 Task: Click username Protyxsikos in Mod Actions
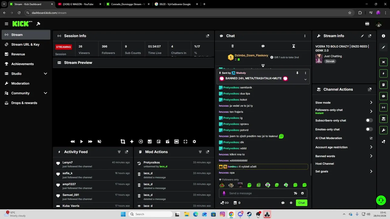[151, 162]
